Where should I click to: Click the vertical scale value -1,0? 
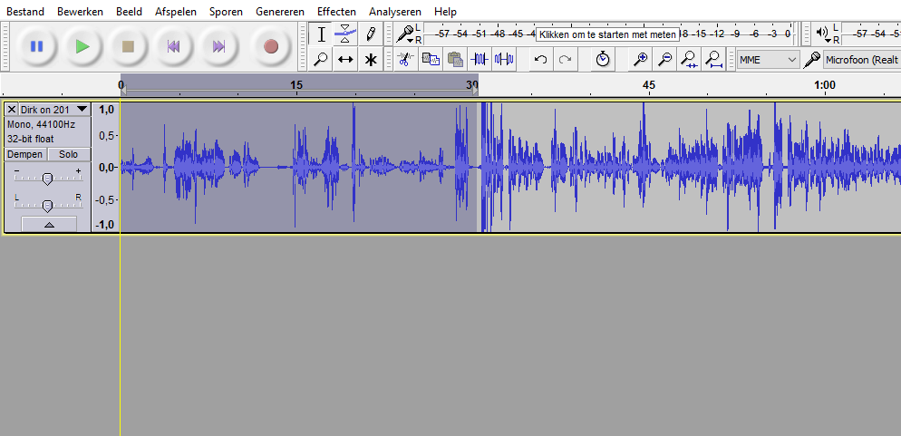pyautogui.click(x=104, y=225)
